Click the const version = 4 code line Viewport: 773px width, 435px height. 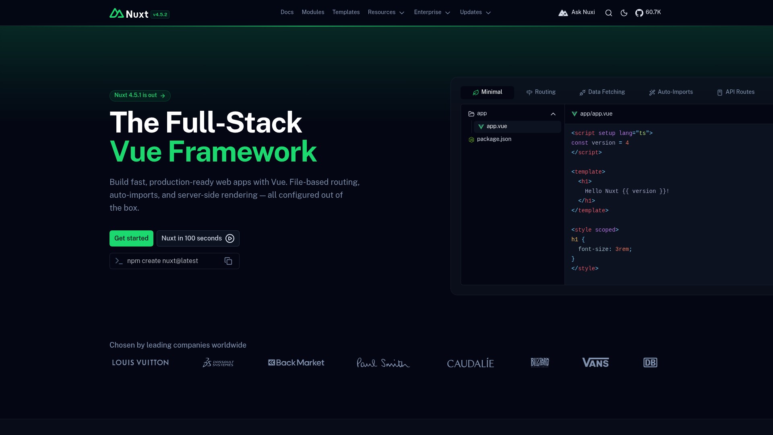click(600, 143)
